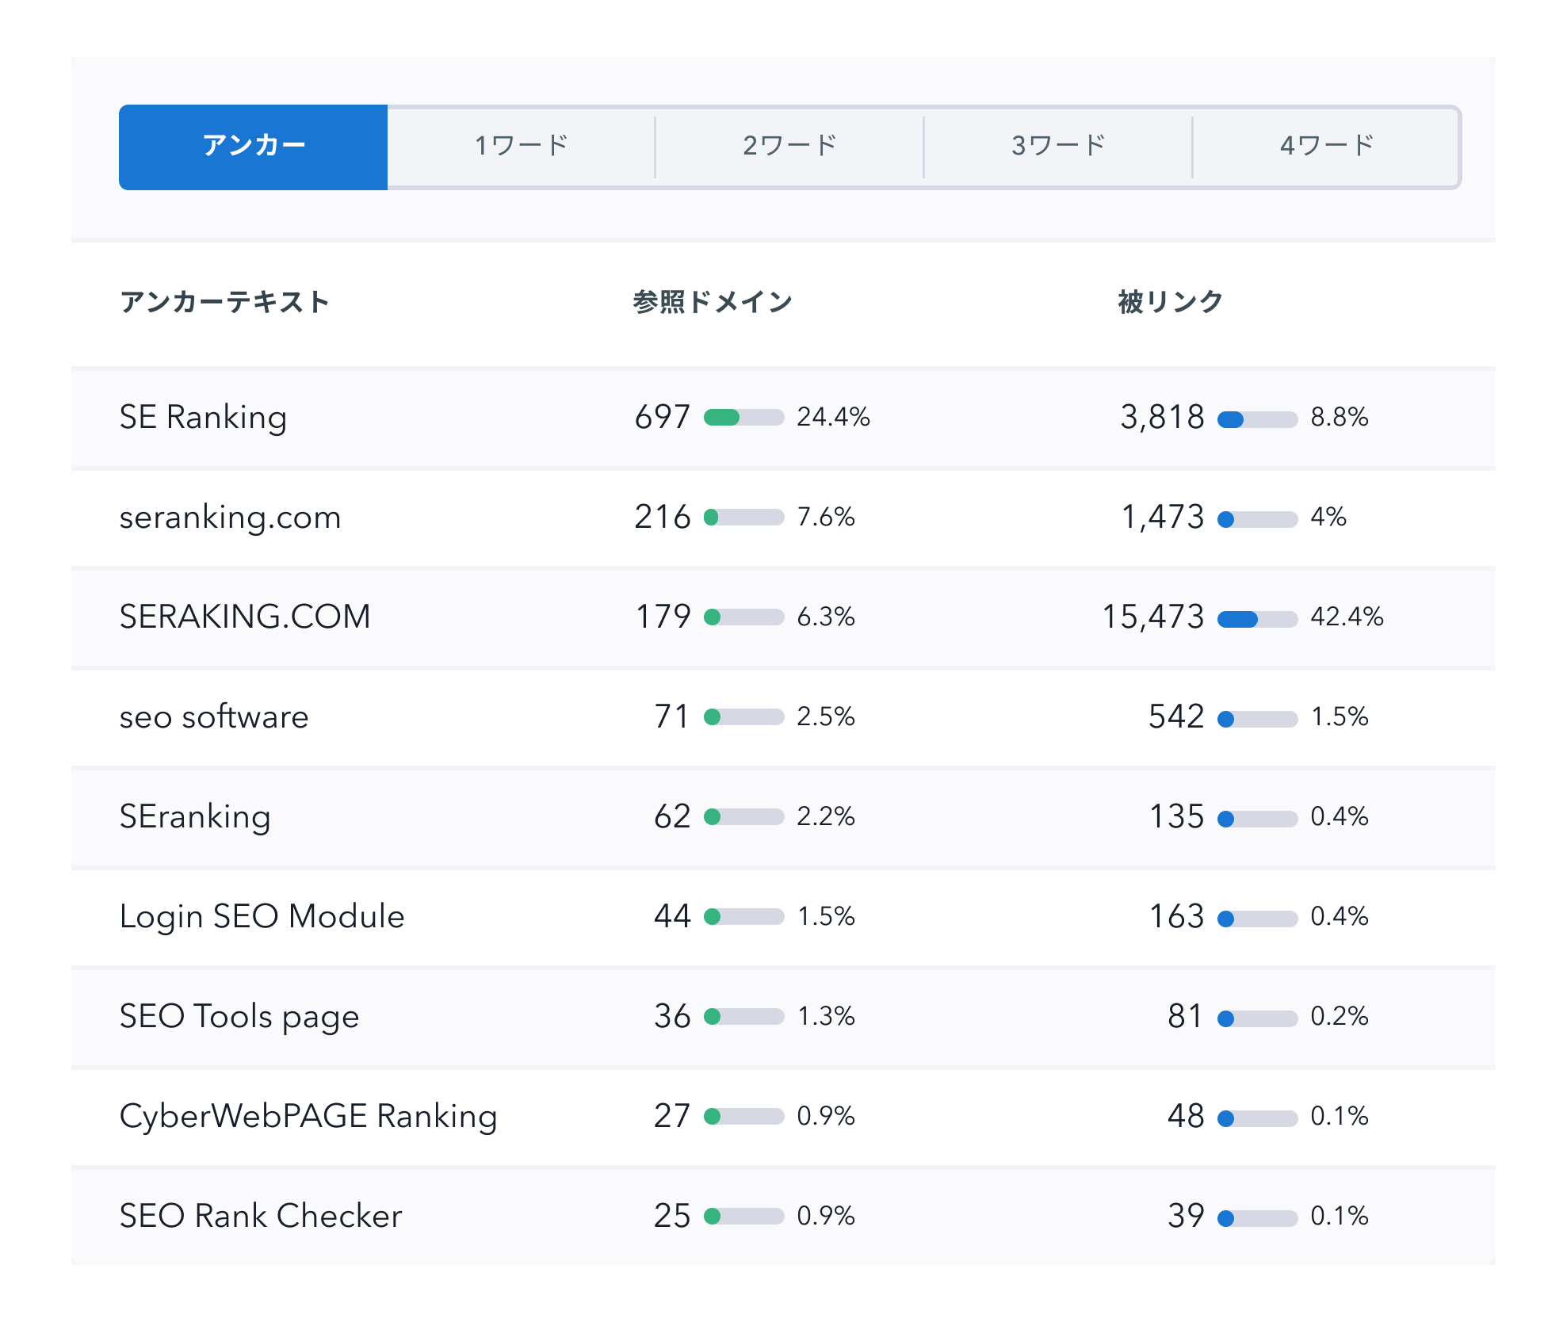The height and width of the screenshot is (1322, 1567).
Task: Click referring domains value 62
Action: click(672, 817)
